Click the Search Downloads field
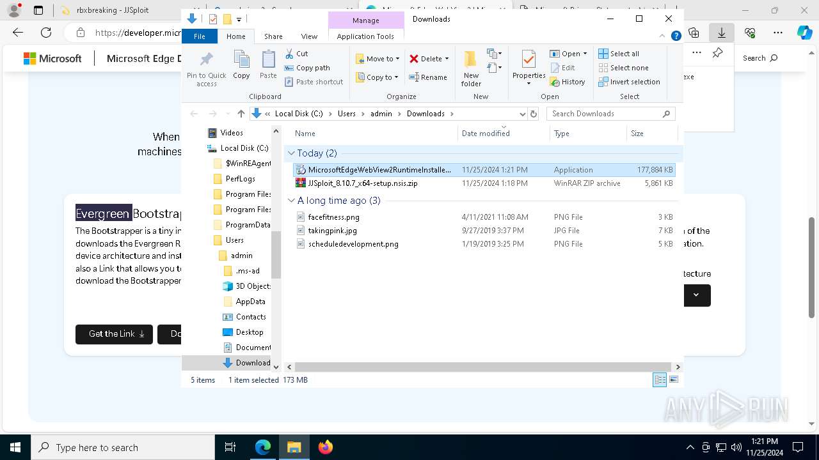819x460 pixels. (610, 114)
